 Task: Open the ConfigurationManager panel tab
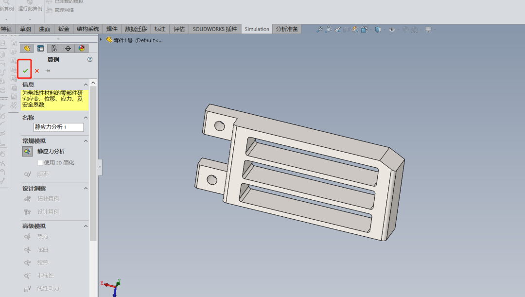pyautogui.click(x=54, y=48)
